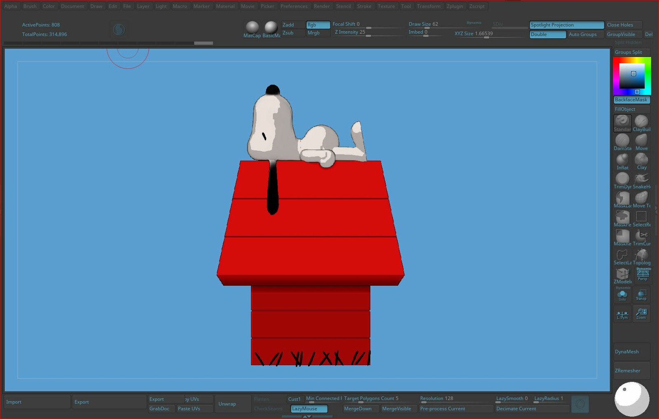
Task: Click Auto Groups
Action: click(586, 35)
